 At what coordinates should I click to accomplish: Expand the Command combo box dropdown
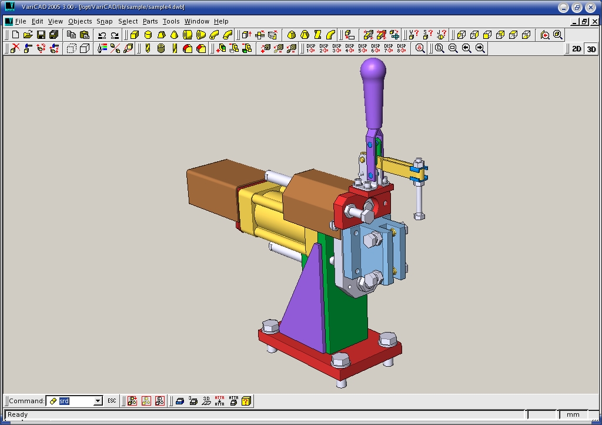click(x=98, y=401)
